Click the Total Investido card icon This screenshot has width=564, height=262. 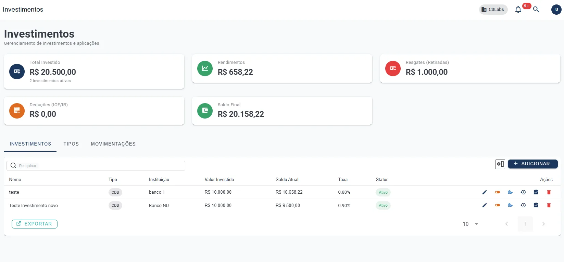pos(17,72)
